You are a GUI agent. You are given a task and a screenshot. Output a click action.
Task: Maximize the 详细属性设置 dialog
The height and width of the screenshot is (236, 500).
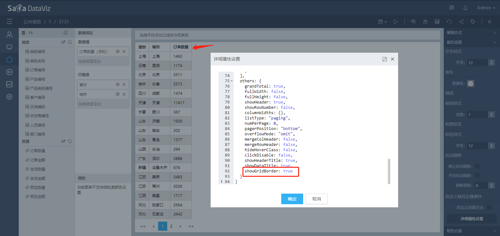(384, 59)
